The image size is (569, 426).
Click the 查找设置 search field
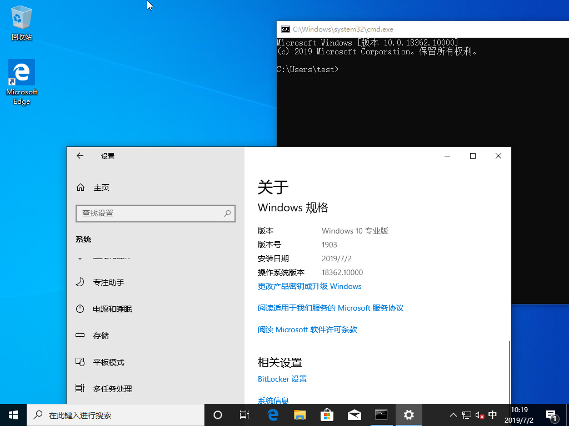coord(156,214)
